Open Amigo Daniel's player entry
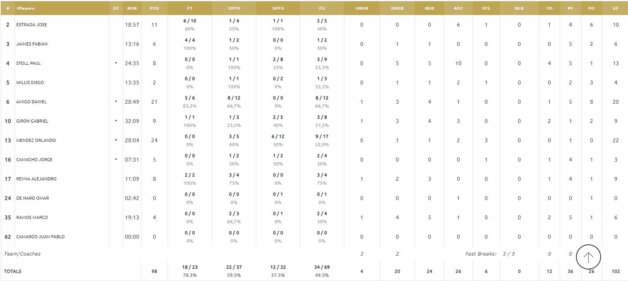This screenshot has height=281, width=628. [x=32, y=102]
